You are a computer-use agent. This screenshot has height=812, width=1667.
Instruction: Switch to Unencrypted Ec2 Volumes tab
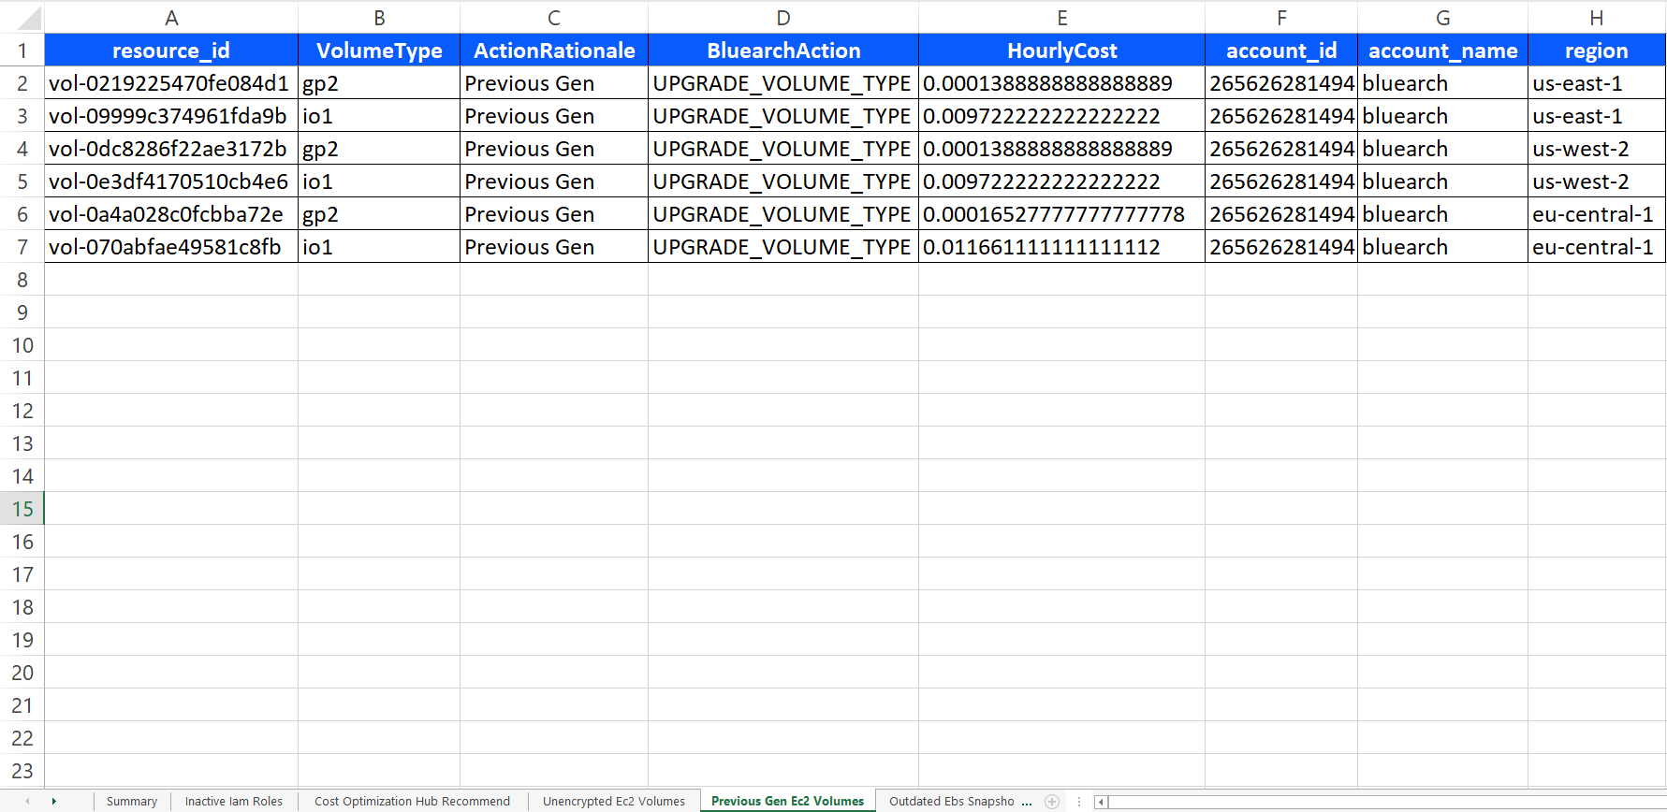(613, 802)
